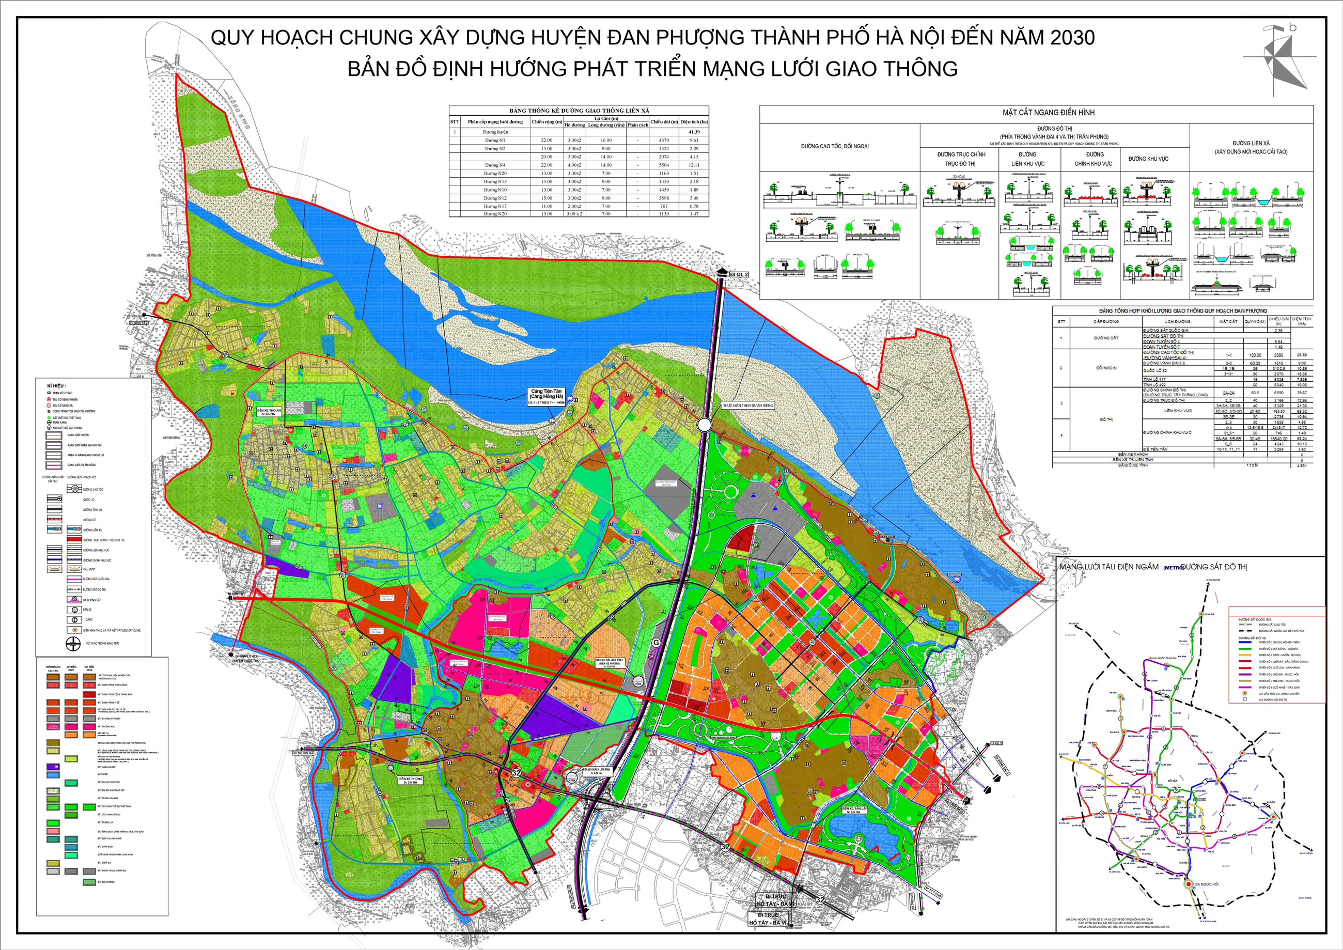1343x950 pixels.
Task: Click the 'ĐƯỜNG KHU VỰC' column header
Action: (x=1149, y=159)
